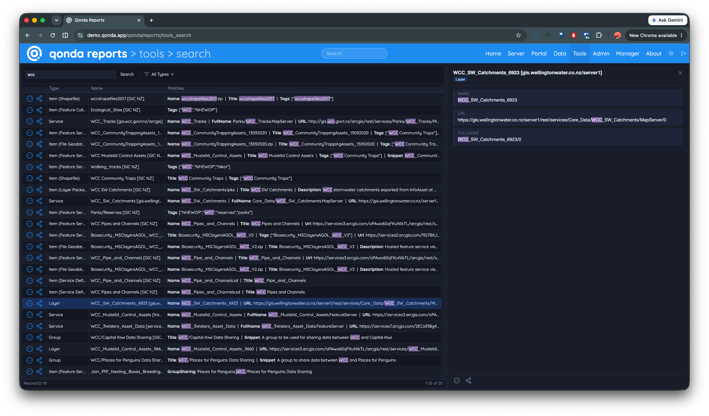
Task: Share icon for WCC/Places for Penguins group row
Action: point(39,360)
